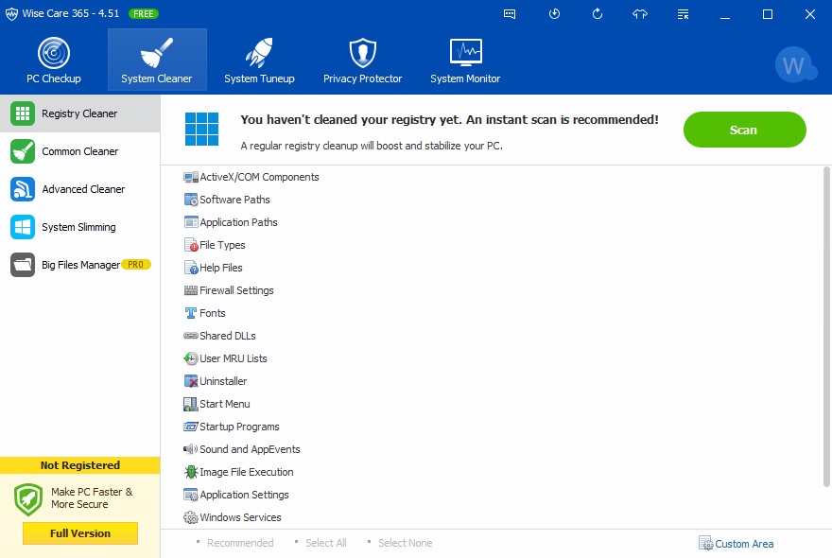Click the yellow Full Version button
The width and height of the screenshot is (832, 558).
click(80, 533)
